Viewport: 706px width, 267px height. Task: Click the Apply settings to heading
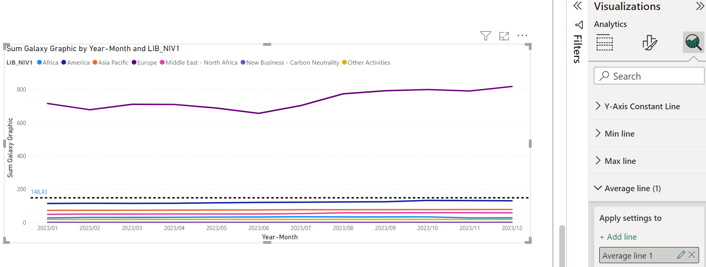pyautogui.click(x=630, y=218)
